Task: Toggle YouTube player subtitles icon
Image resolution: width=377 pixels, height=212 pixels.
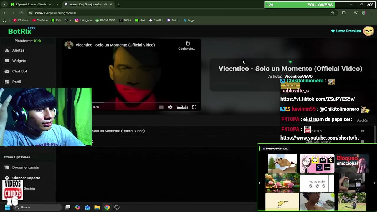Action: pos(161,107)
